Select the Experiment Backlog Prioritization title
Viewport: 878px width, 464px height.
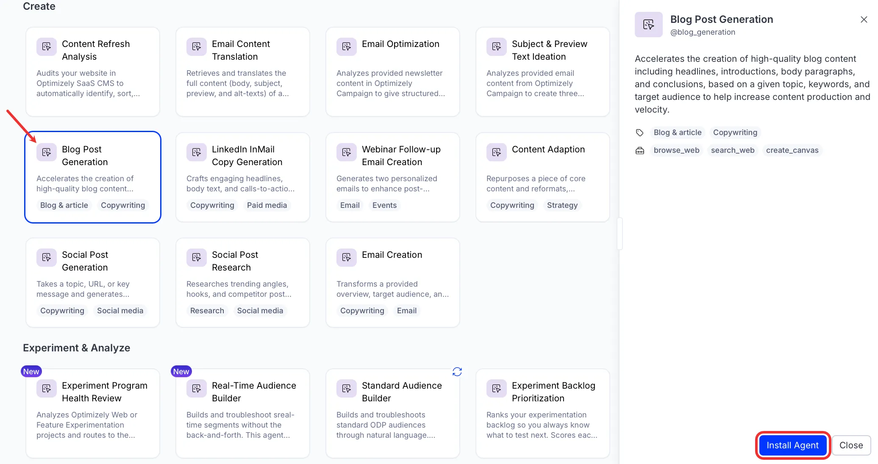(x=553, y=392)
